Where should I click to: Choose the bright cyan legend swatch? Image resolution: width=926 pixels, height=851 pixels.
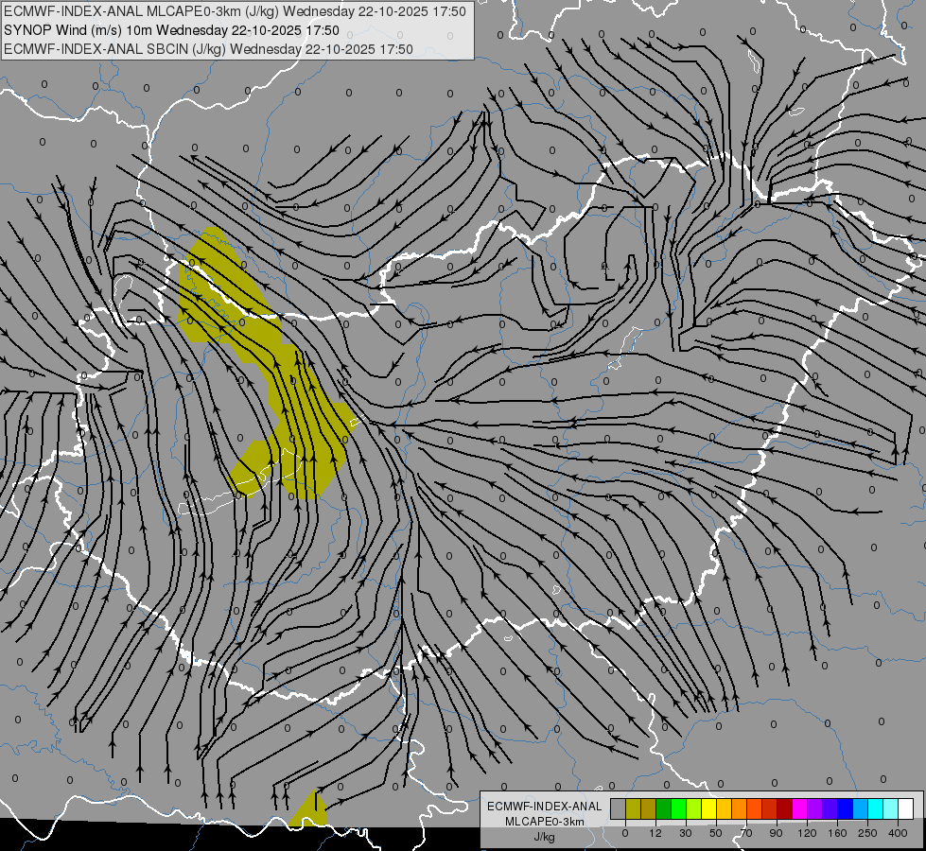(x=876, y=808)
